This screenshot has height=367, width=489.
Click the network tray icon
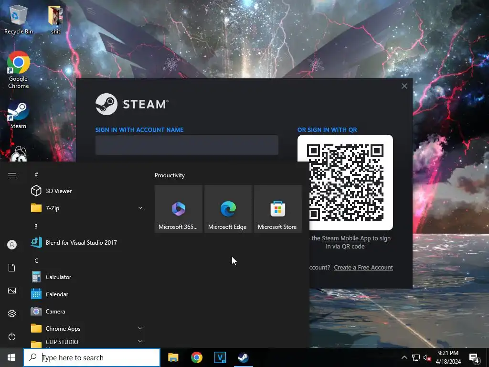pos(416,357)
